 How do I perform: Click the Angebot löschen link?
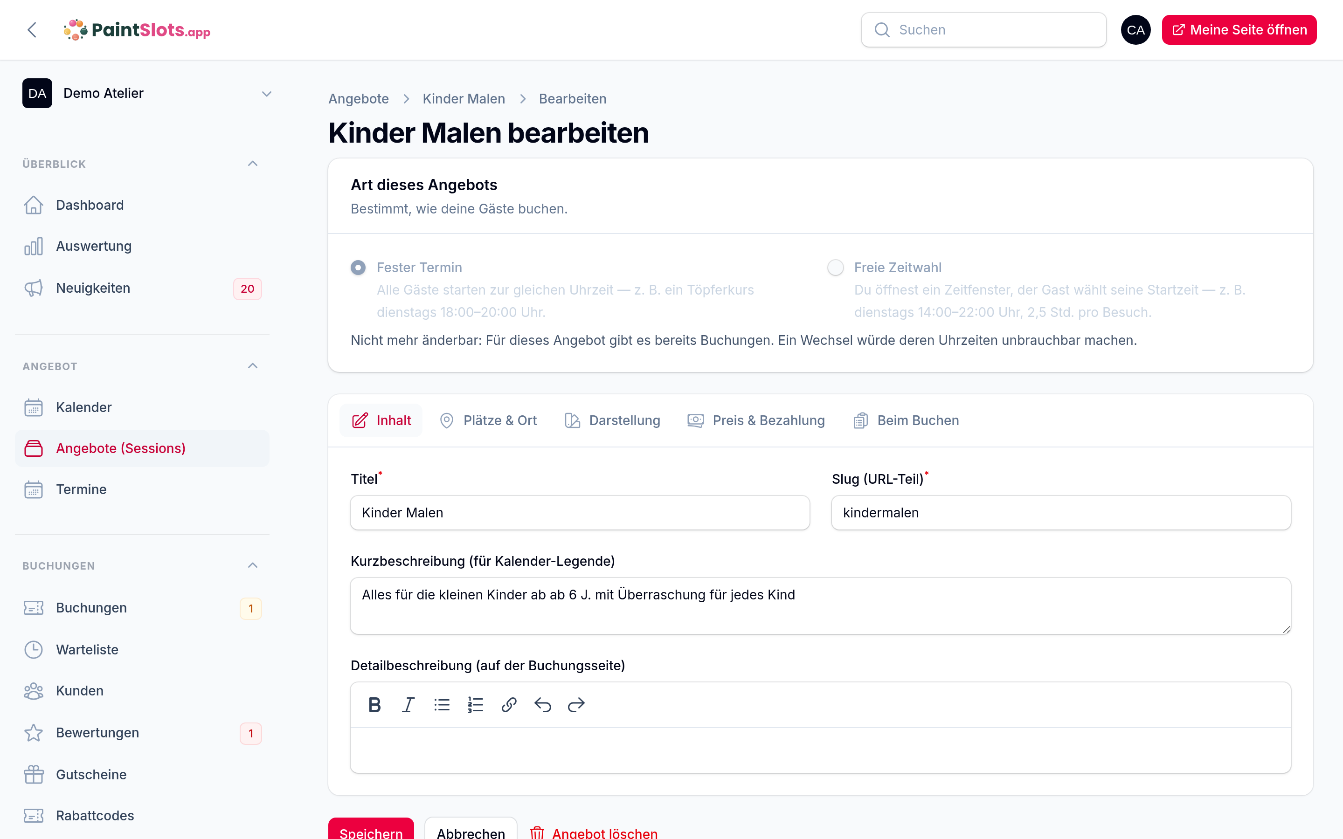594,832
